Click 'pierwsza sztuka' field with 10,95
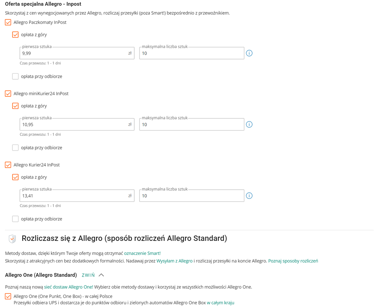Screen dimensions: 379x308 (x=77, y=124)
